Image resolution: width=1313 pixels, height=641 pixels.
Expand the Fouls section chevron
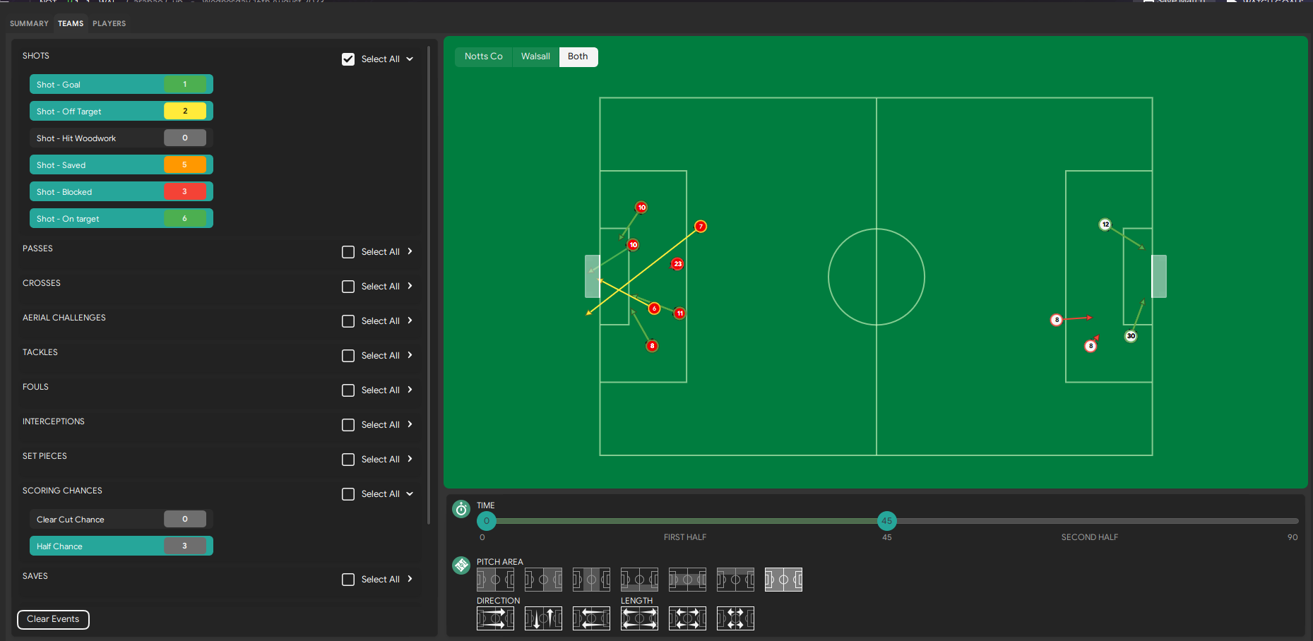pos(410,390)
